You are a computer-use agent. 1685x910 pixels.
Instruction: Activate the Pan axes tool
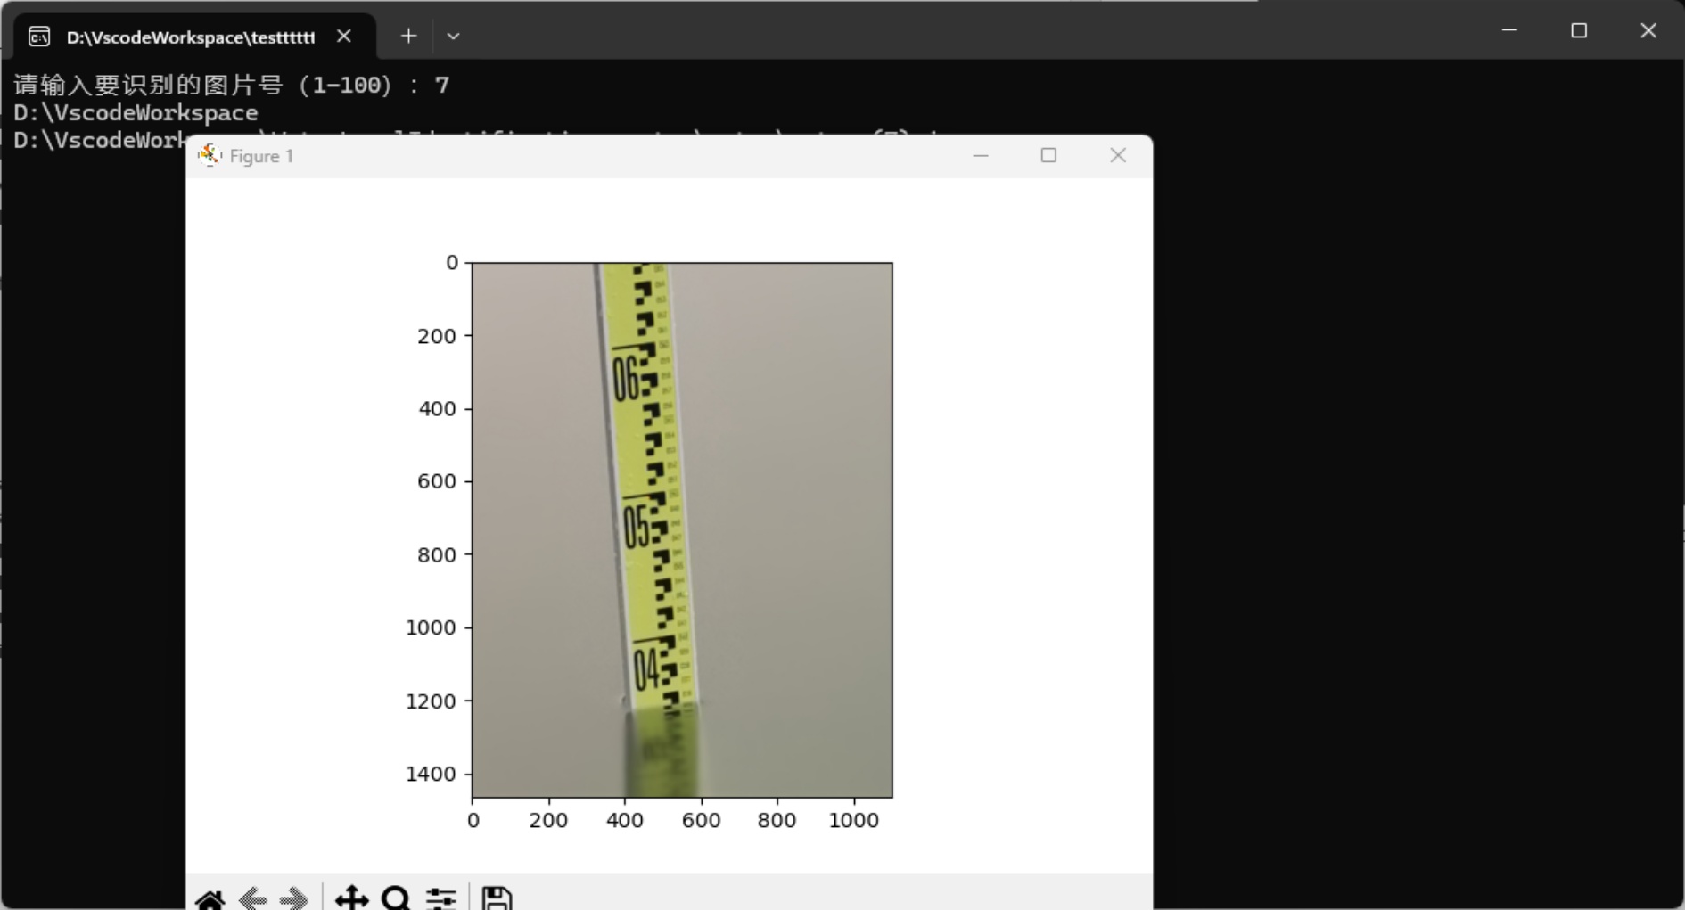click(352, 898)
